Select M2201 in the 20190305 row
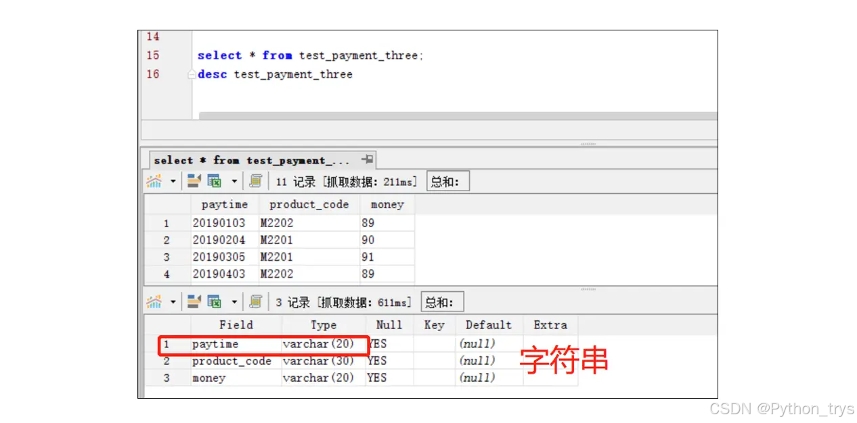This screenshot has height=423, width=857. tap(309, 257)
